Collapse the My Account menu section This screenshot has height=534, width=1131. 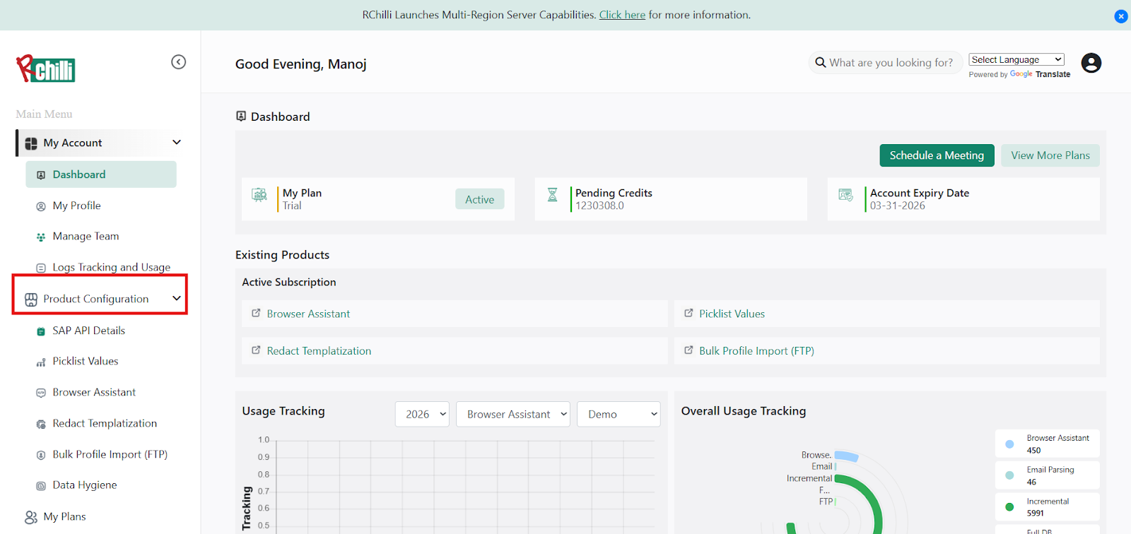click(177, 143)
